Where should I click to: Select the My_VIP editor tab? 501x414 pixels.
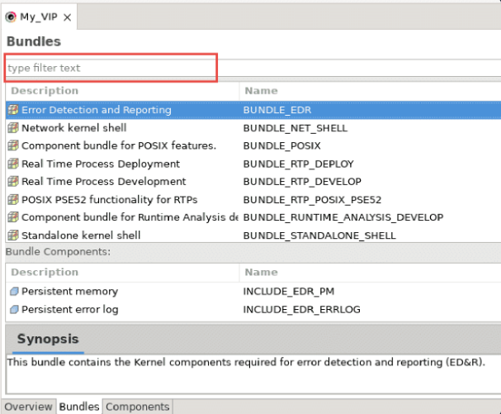pos(39,17)
